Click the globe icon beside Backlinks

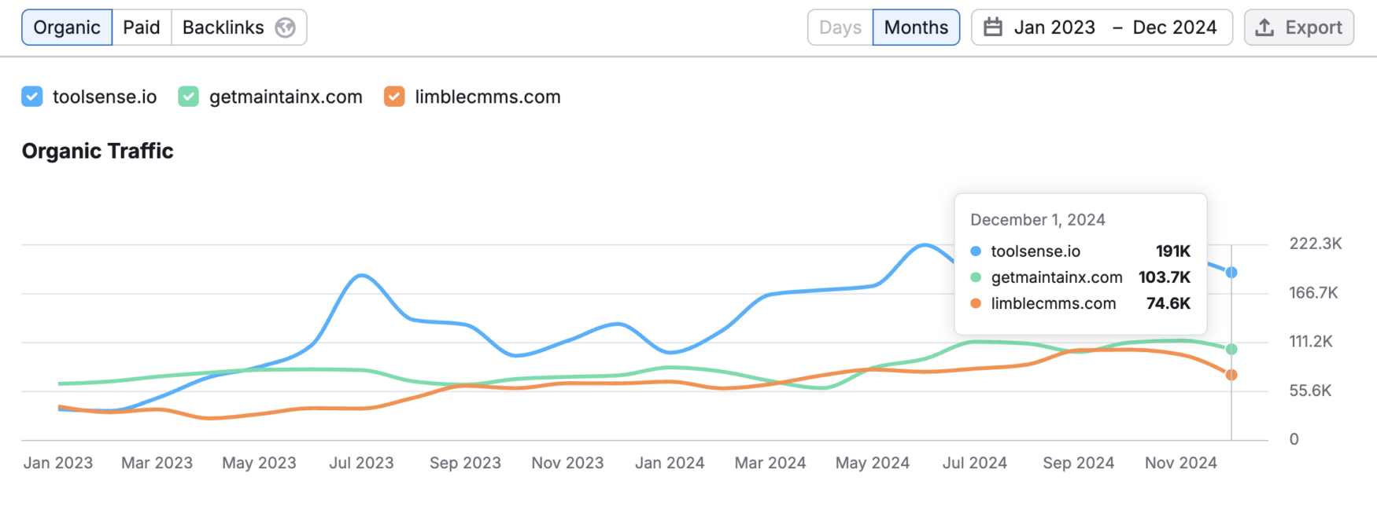[285, 27]
